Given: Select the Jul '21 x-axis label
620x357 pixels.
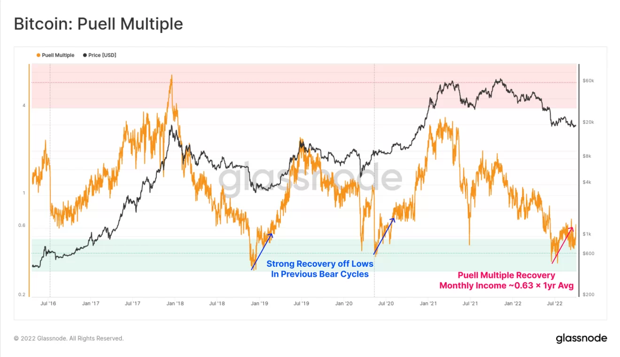Looking at the screenshot, I should [x=470, y=304].
